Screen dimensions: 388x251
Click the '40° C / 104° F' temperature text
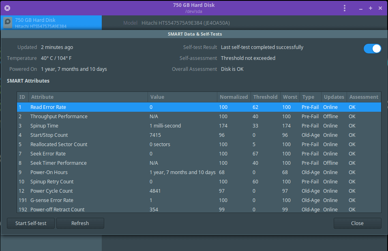pyautogui.click(x=56, y=58)
